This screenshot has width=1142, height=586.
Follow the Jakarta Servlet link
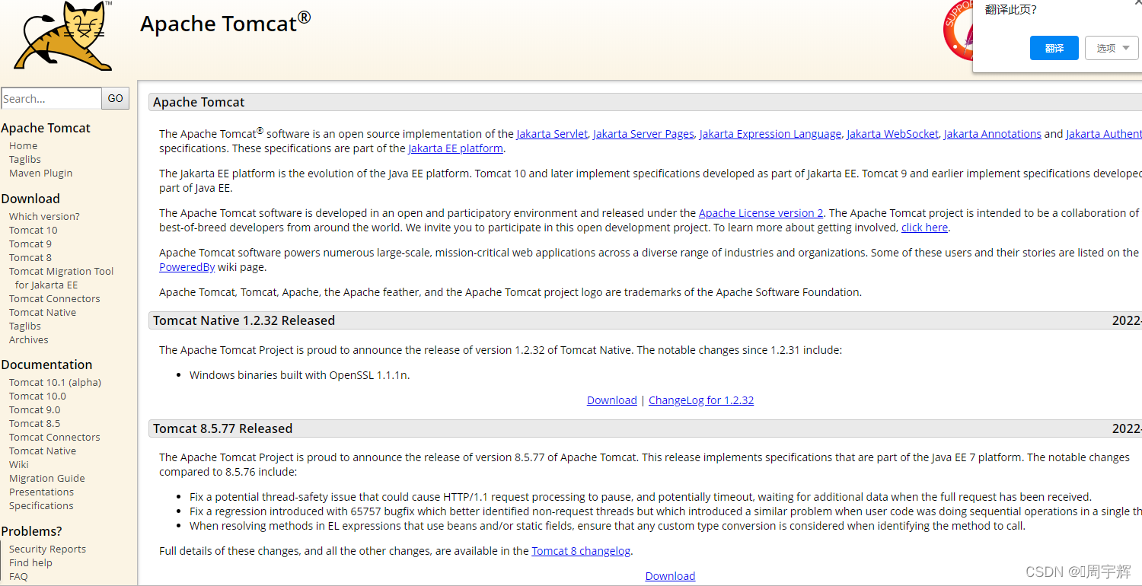tap(552, 134)
